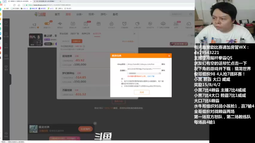Select the grey sub-tab beside orange one
255x143 pixels.
[x=66, y=41]
